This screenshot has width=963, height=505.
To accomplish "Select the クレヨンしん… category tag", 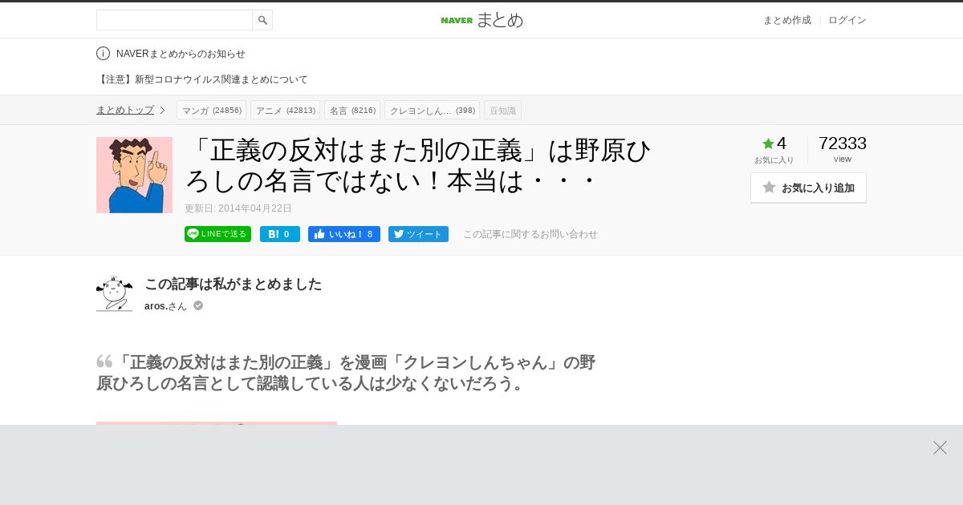I will pyautogui.click(x=432, y=110).
